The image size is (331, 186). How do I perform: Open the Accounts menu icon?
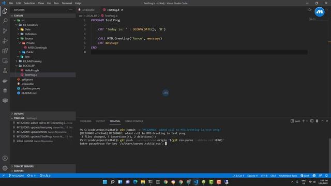click(x=5, y=158)
